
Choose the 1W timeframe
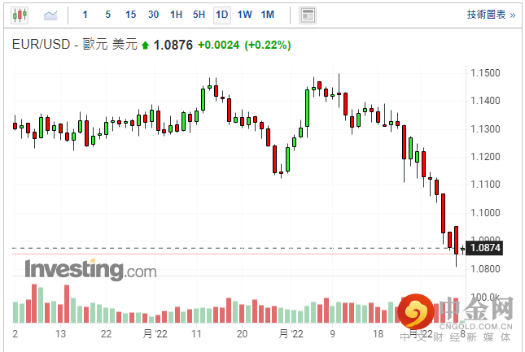244,15
